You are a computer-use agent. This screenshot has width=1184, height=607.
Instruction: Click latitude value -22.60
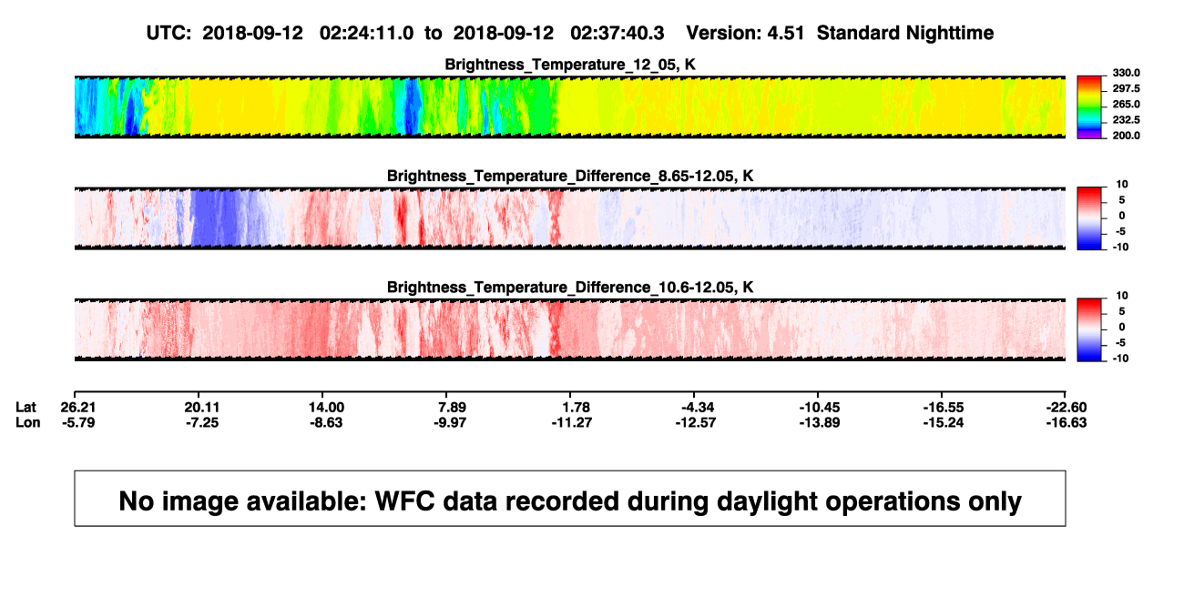point(1067,406)
